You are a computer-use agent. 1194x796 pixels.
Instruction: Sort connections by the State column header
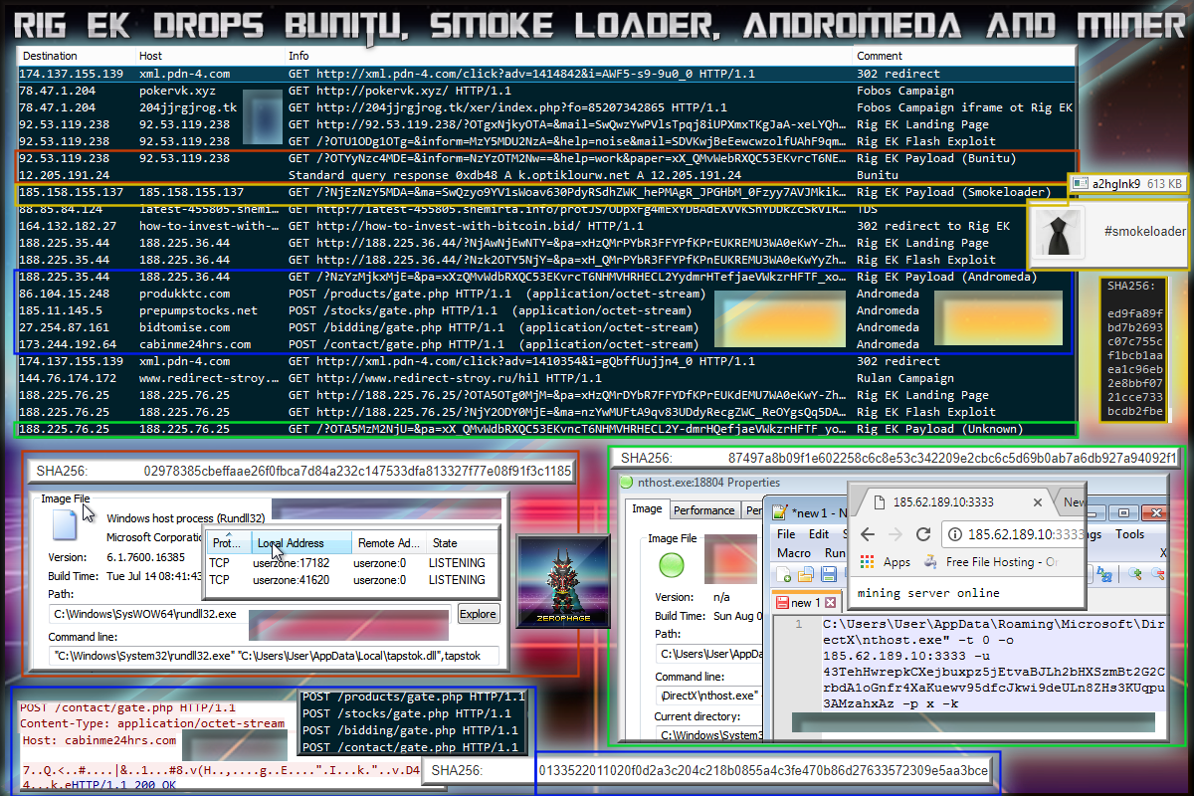tap(445, 543)
